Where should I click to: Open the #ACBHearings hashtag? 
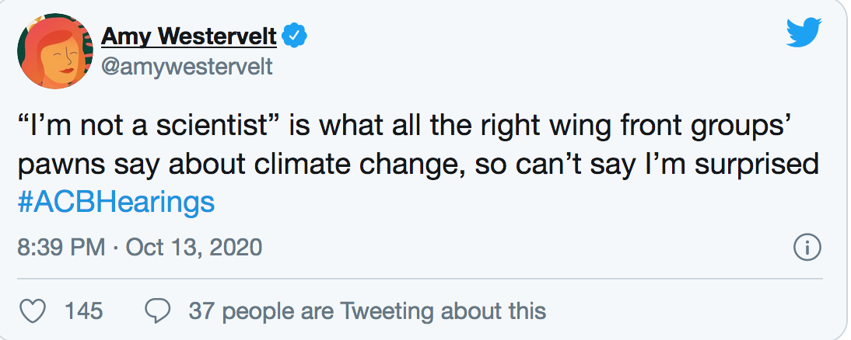click(115, 202)
